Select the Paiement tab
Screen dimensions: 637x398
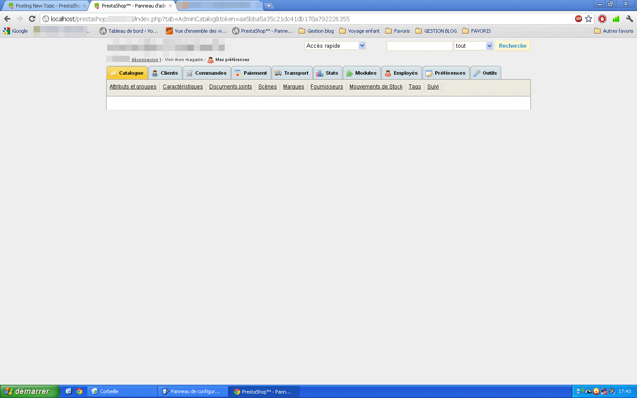click(251, 73)
